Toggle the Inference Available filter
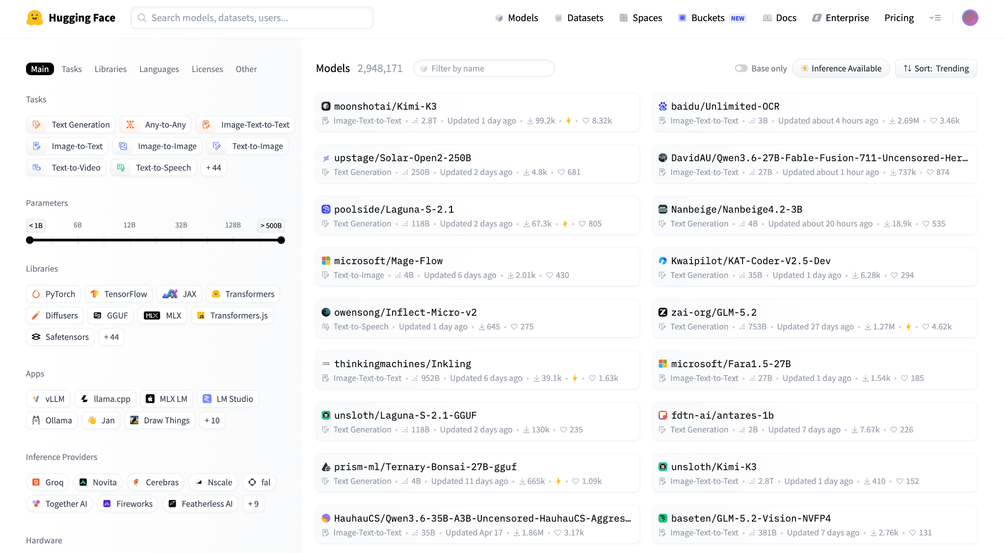The image size is (1005, 553). [x=841, y=69]
